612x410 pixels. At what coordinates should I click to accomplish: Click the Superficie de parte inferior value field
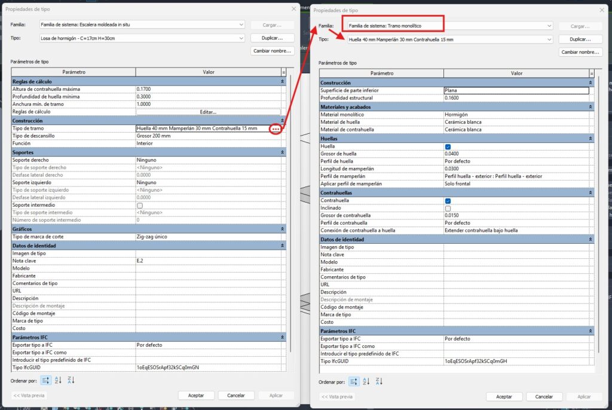coord(516,90)
